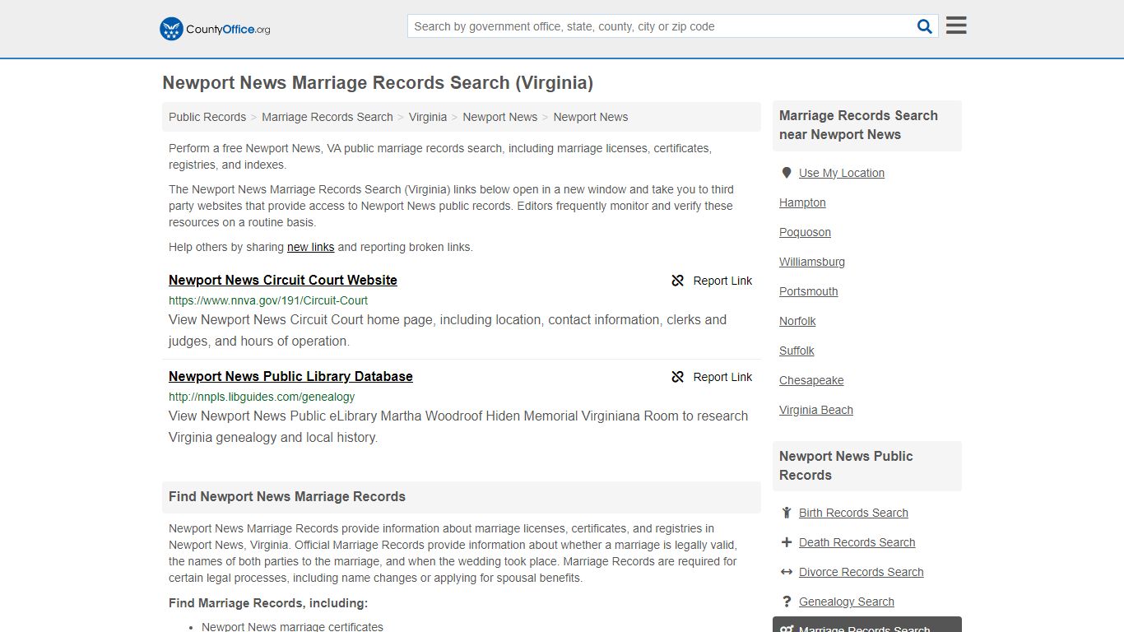This screenshot has width=1124, height=632.
Task: Select Portsmouth in nearby list
Action: [809, 291]
